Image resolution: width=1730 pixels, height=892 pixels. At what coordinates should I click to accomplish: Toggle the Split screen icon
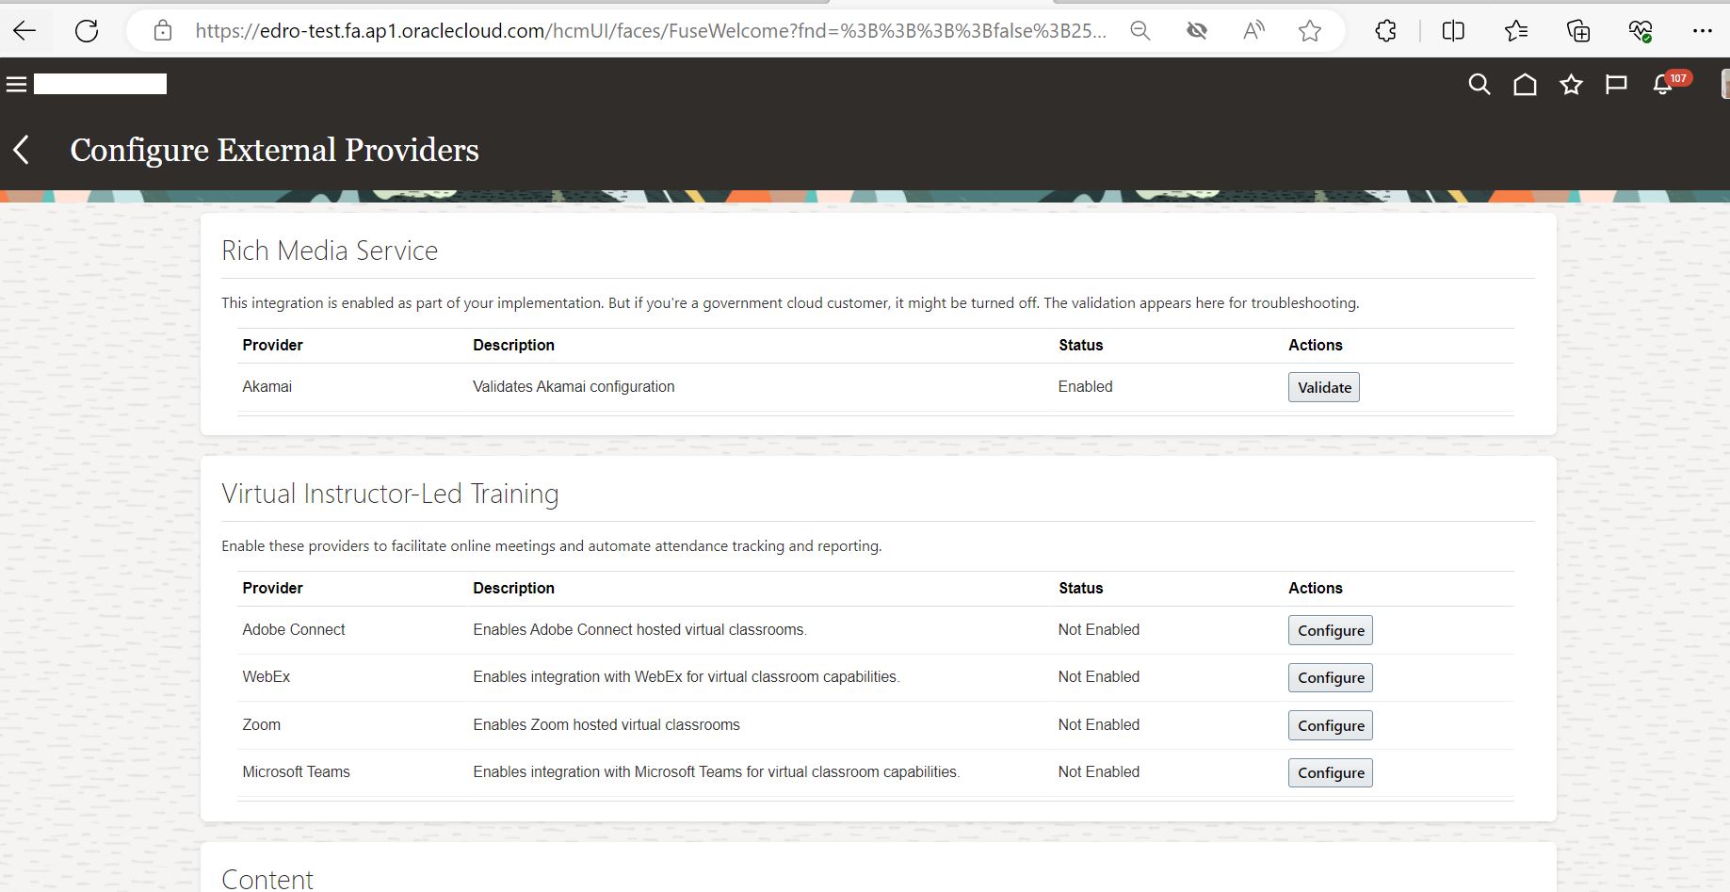coord(1453,31)
